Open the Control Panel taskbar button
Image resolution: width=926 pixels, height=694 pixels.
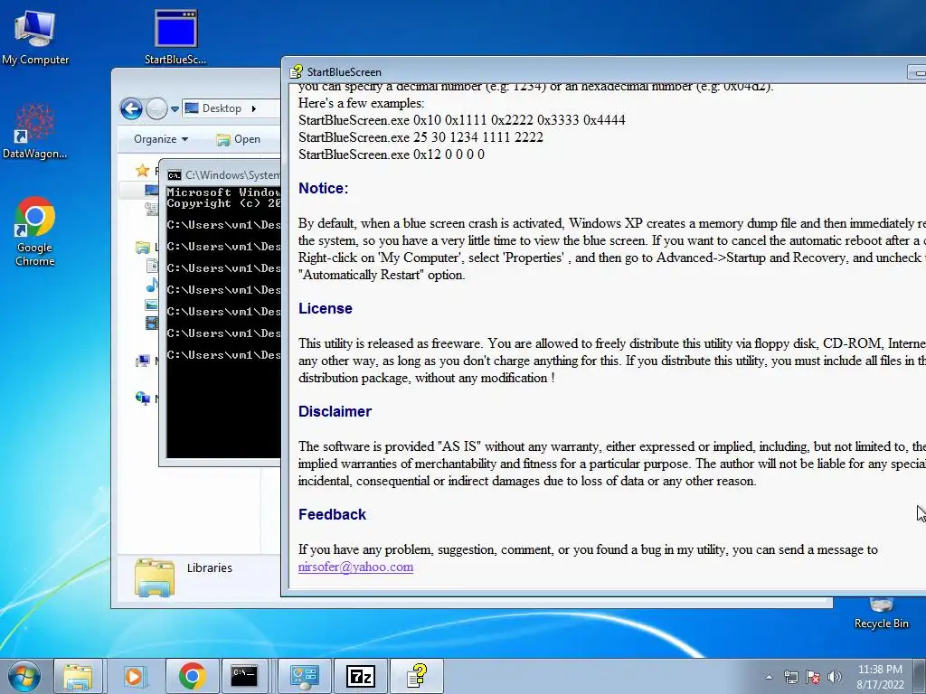point(305,676)
